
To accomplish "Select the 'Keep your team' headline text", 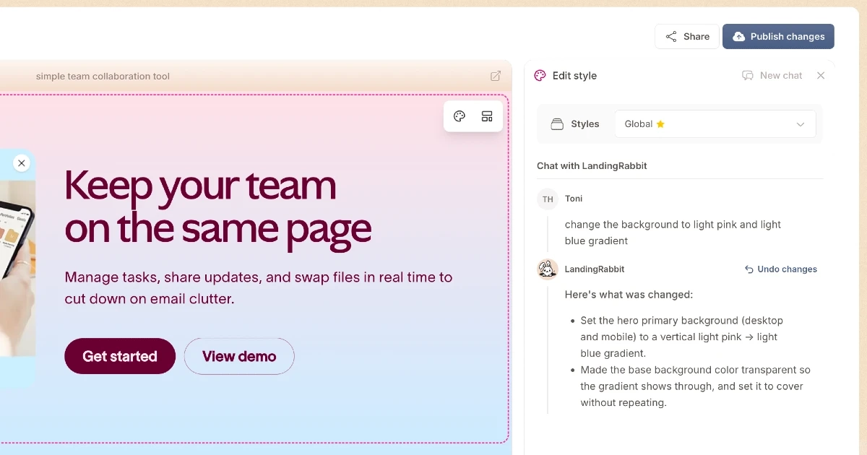I will (200, 186).
